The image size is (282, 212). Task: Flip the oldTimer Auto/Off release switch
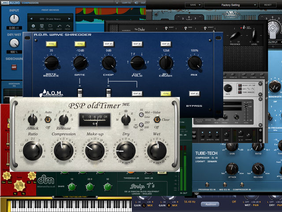click(48, 120)
